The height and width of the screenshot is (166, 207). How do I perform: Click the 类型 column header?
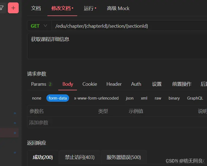[103, 111]
